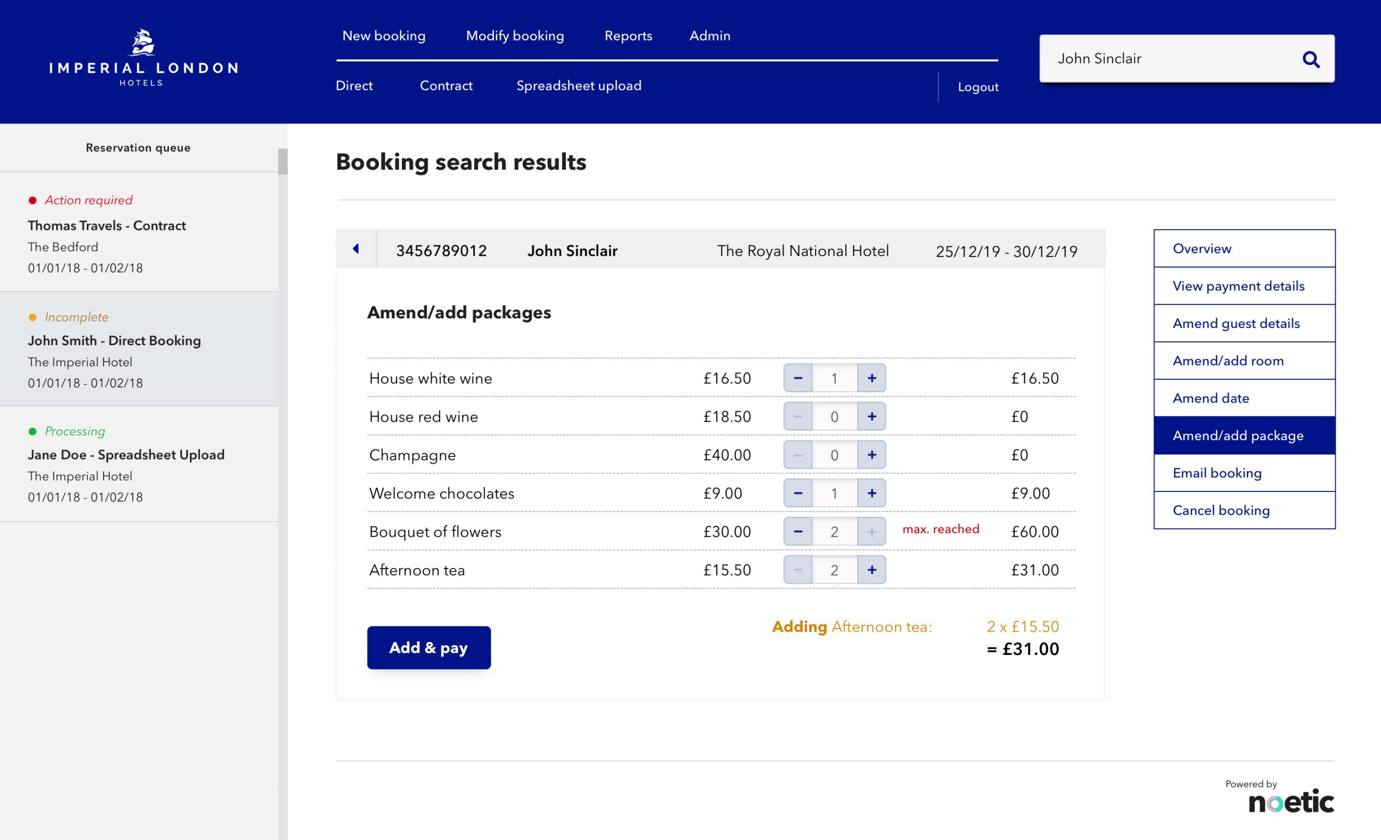Click the search magnifier icon
The image size is (1381, 840).
tap(1310, 59)
